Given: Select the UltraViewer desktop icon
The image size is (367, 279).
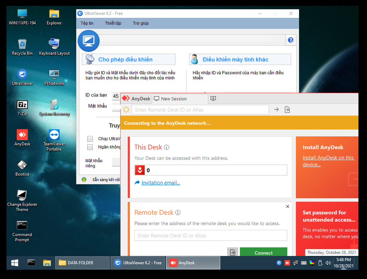Looking at the screenshot, I should [x=22, y=77].
